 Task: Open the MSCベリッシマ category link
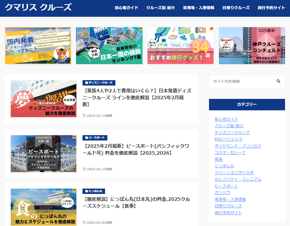tap(228, 139)
